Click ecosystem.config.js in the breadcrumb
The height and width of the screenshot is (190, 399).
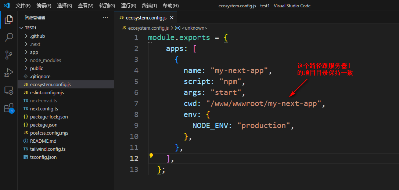(148, 28)
